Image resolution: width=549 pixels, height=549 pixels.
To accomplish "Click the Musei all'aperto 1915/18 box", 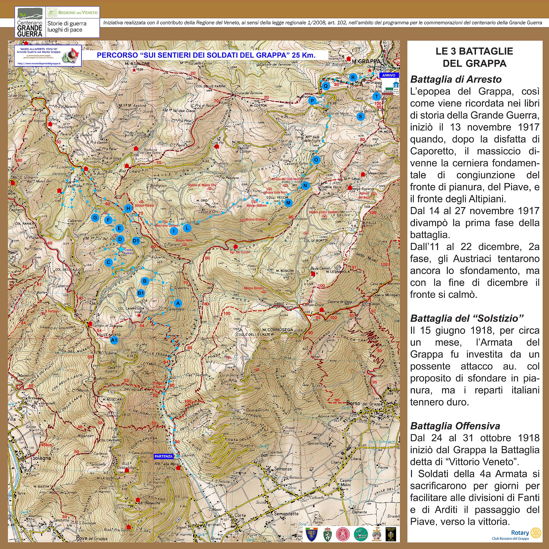I will tap(48, 56).
